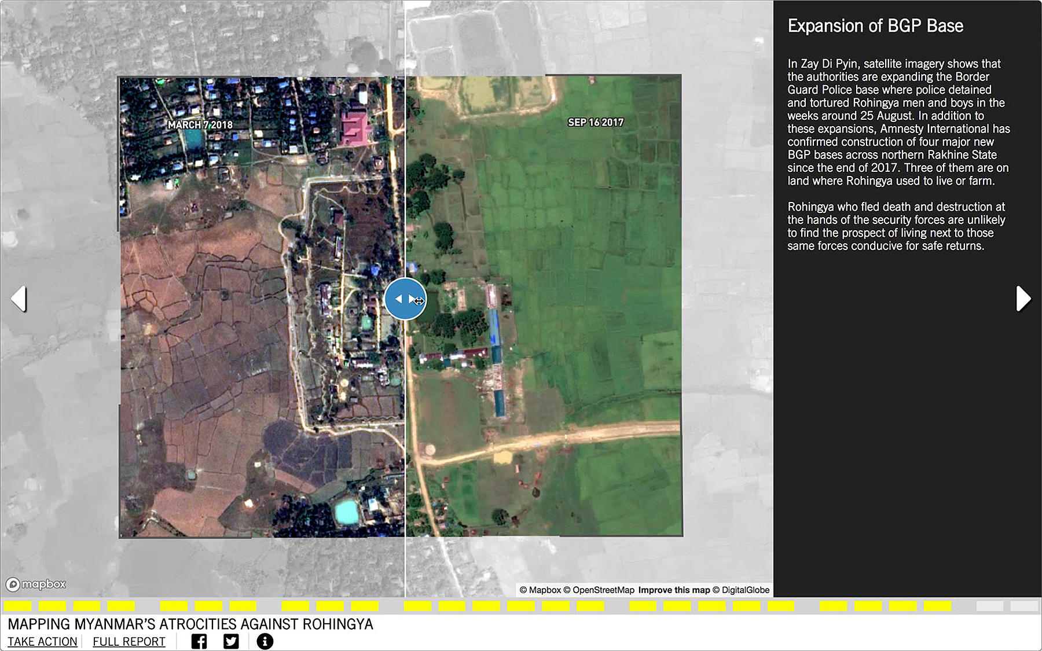The width and height of the screenshot is (1042, 651).
Task: Open the TAKE ACTION link
Action: tap(42, 642)
